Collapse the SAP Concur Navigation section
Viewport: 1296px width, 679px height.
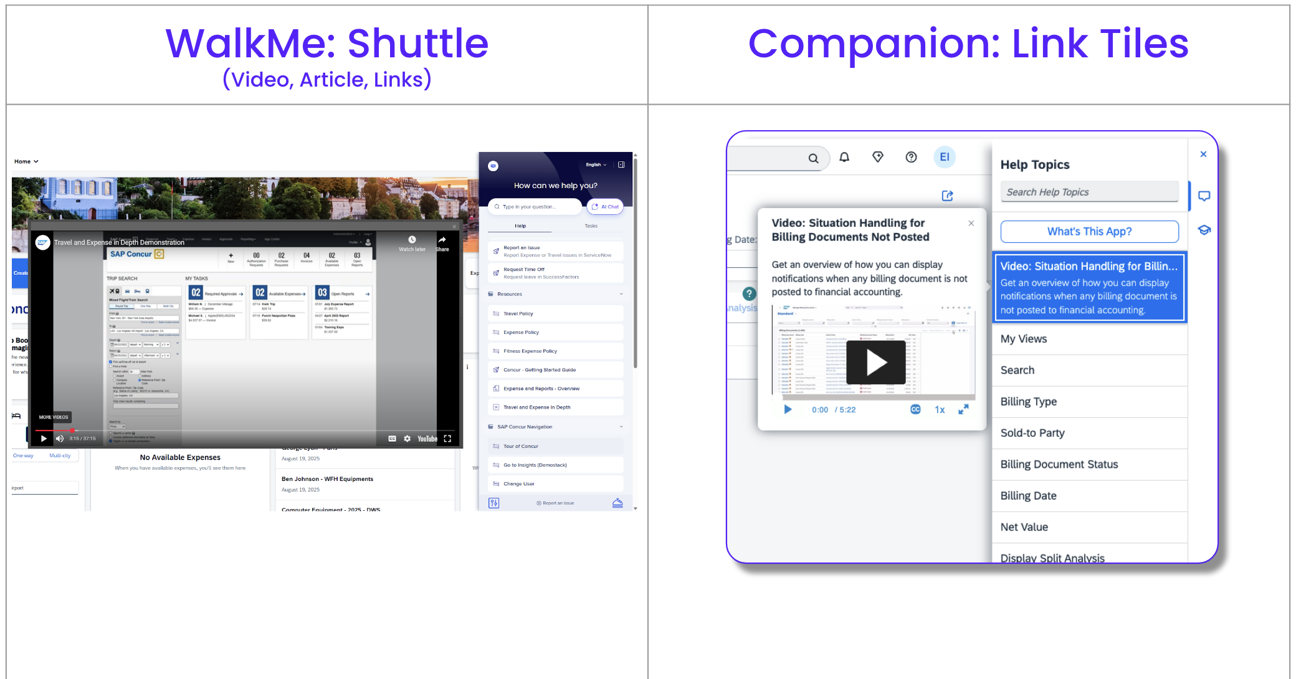pos(621,427)
